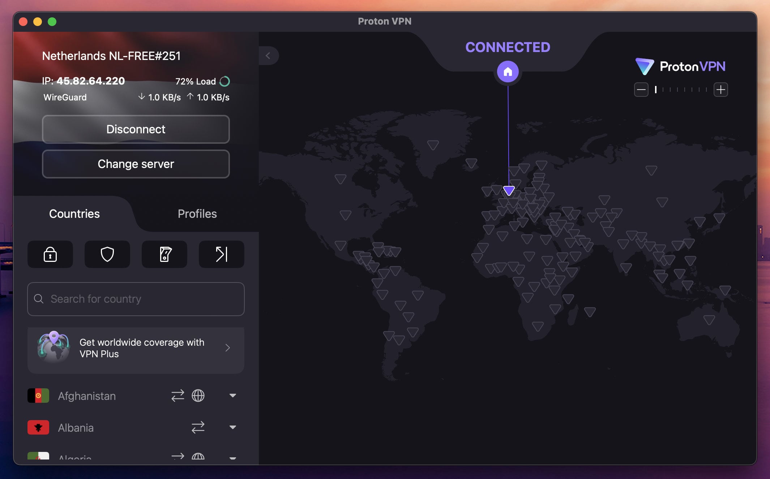Click the chevron on the VPN Plus banner
The image size is (770, 479).
click(x=228, y=348)
